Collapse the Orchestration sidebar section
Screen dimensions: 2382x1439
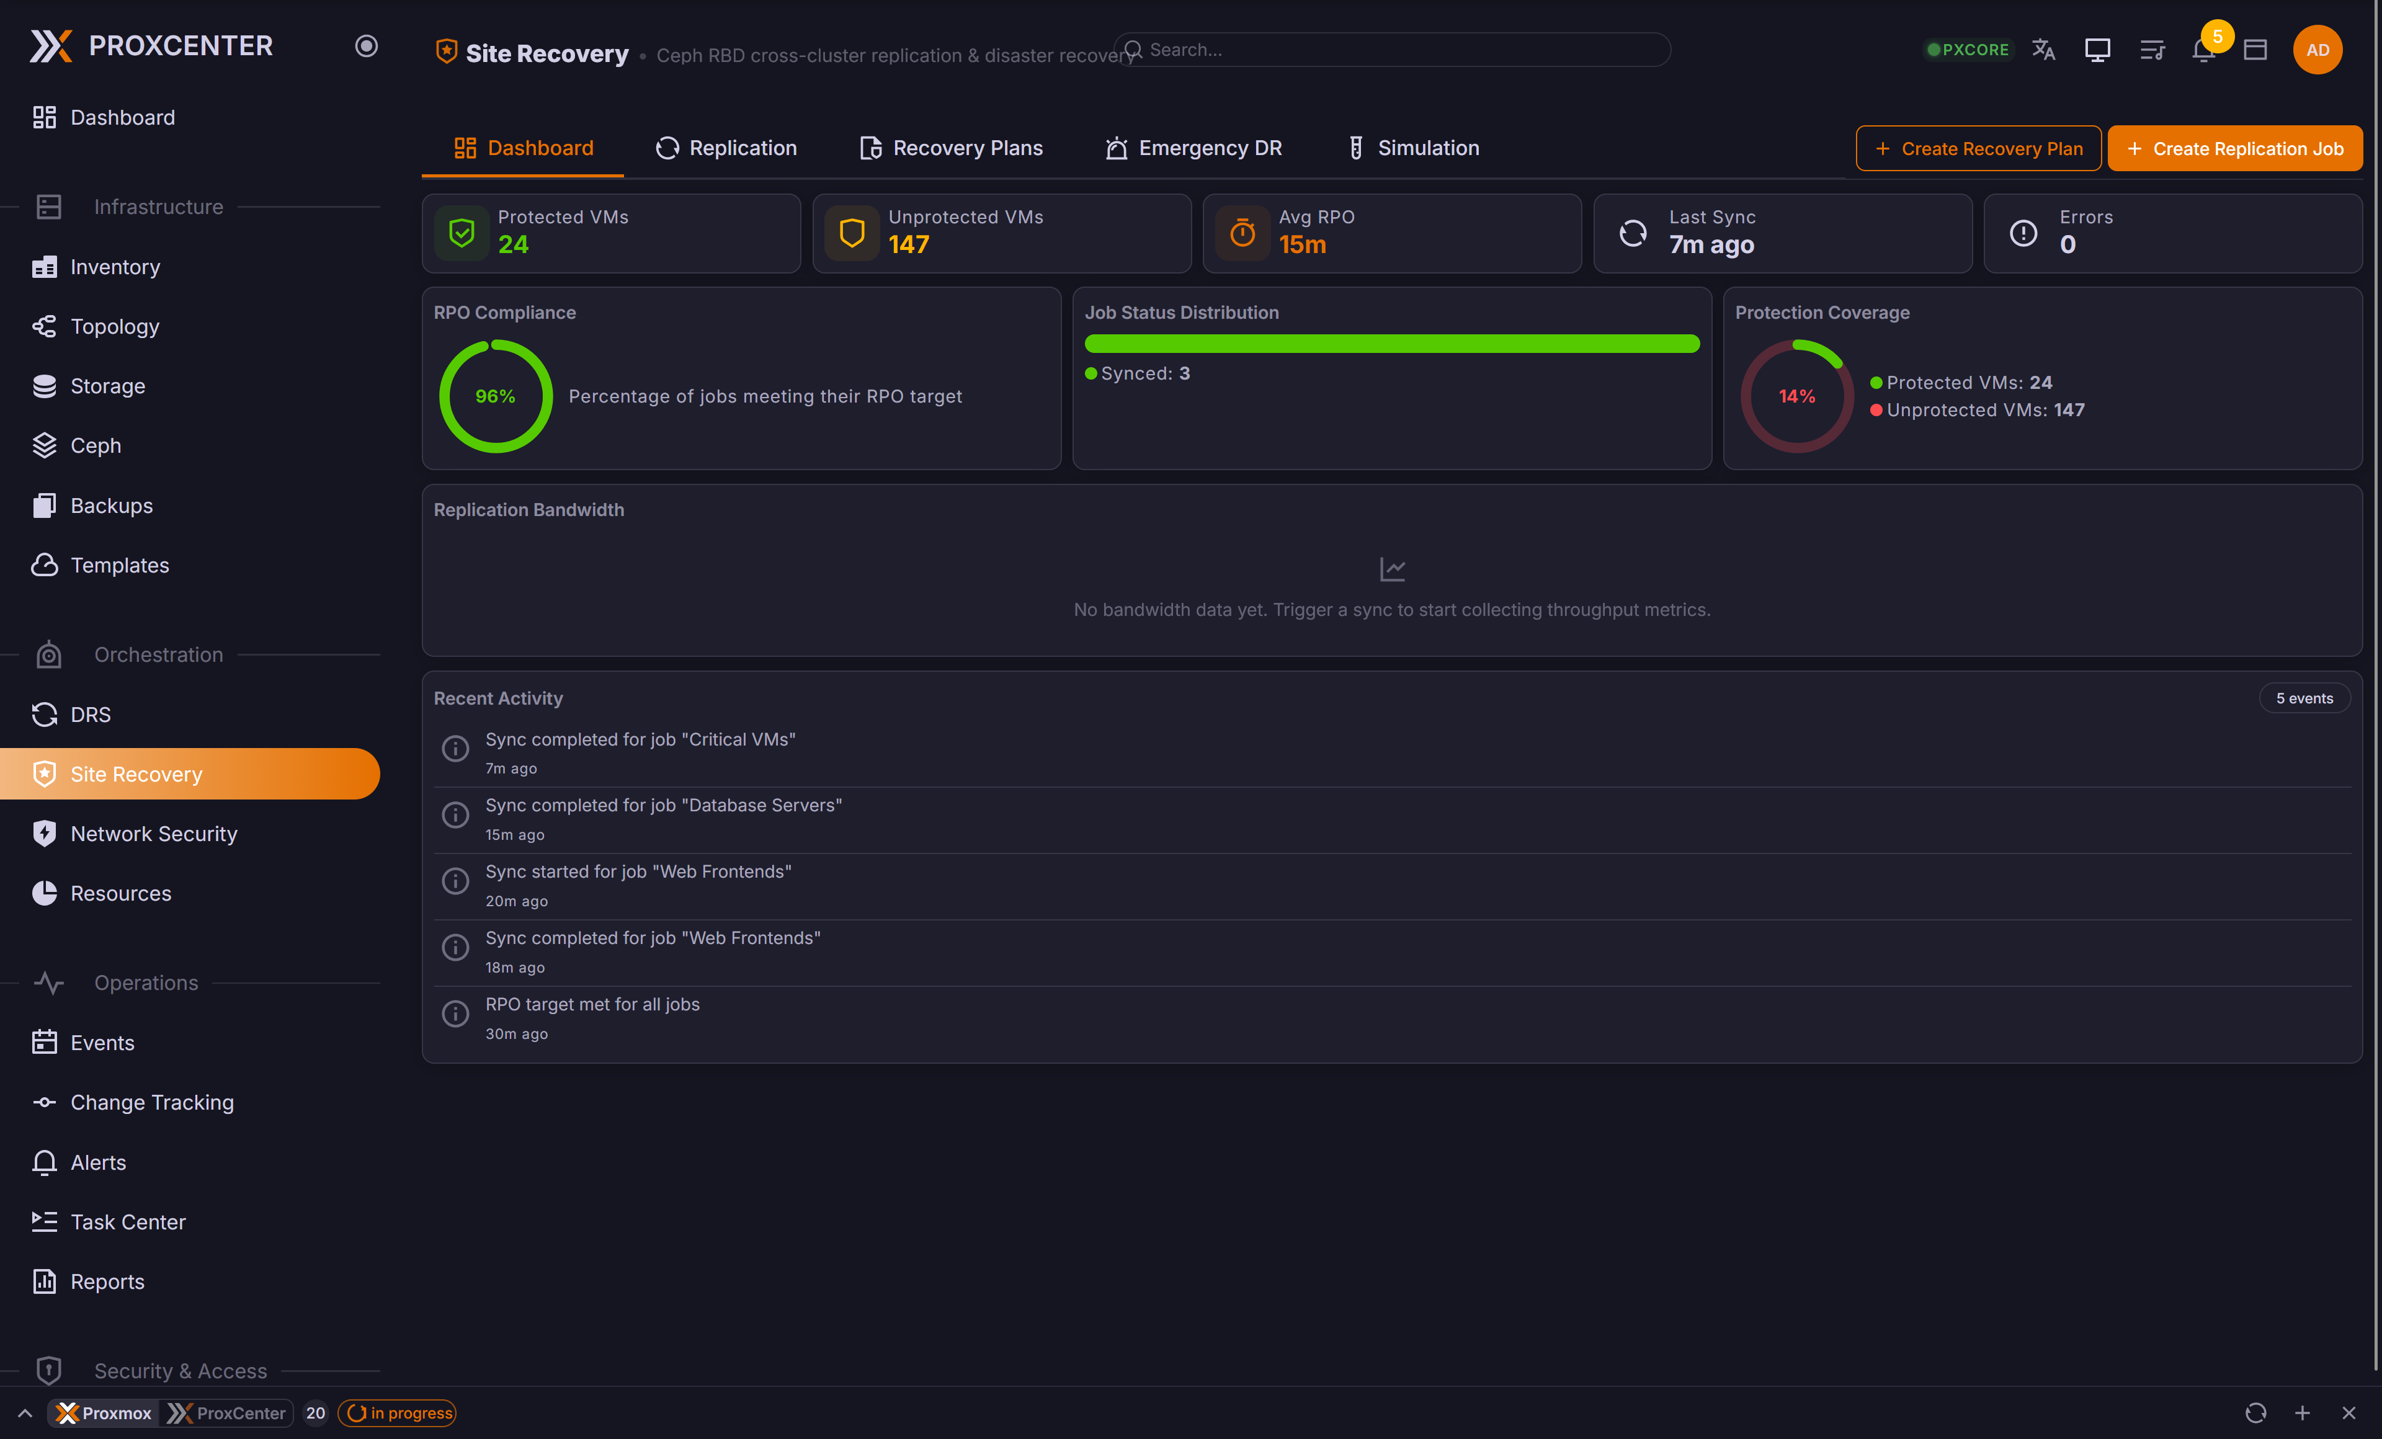[159, 654]
